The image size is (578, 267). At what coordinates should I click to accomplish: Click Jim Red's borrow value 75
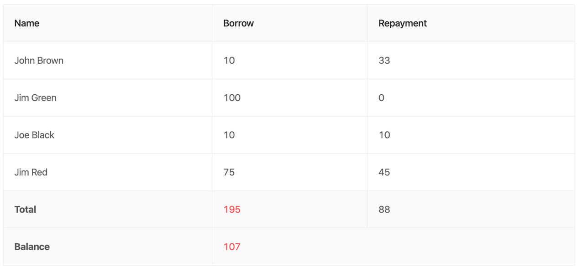229,173
